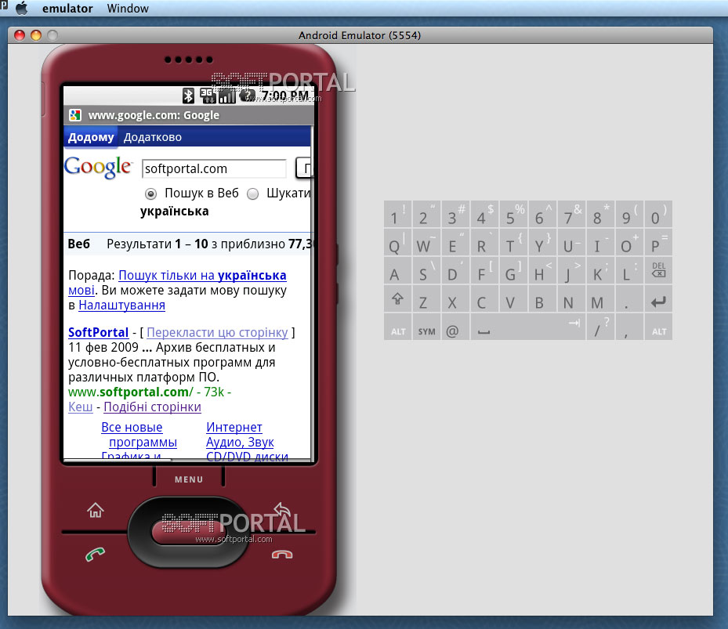Click the 3G data status icon
This screenshot has height=629, width=728.
click(208, 96)
